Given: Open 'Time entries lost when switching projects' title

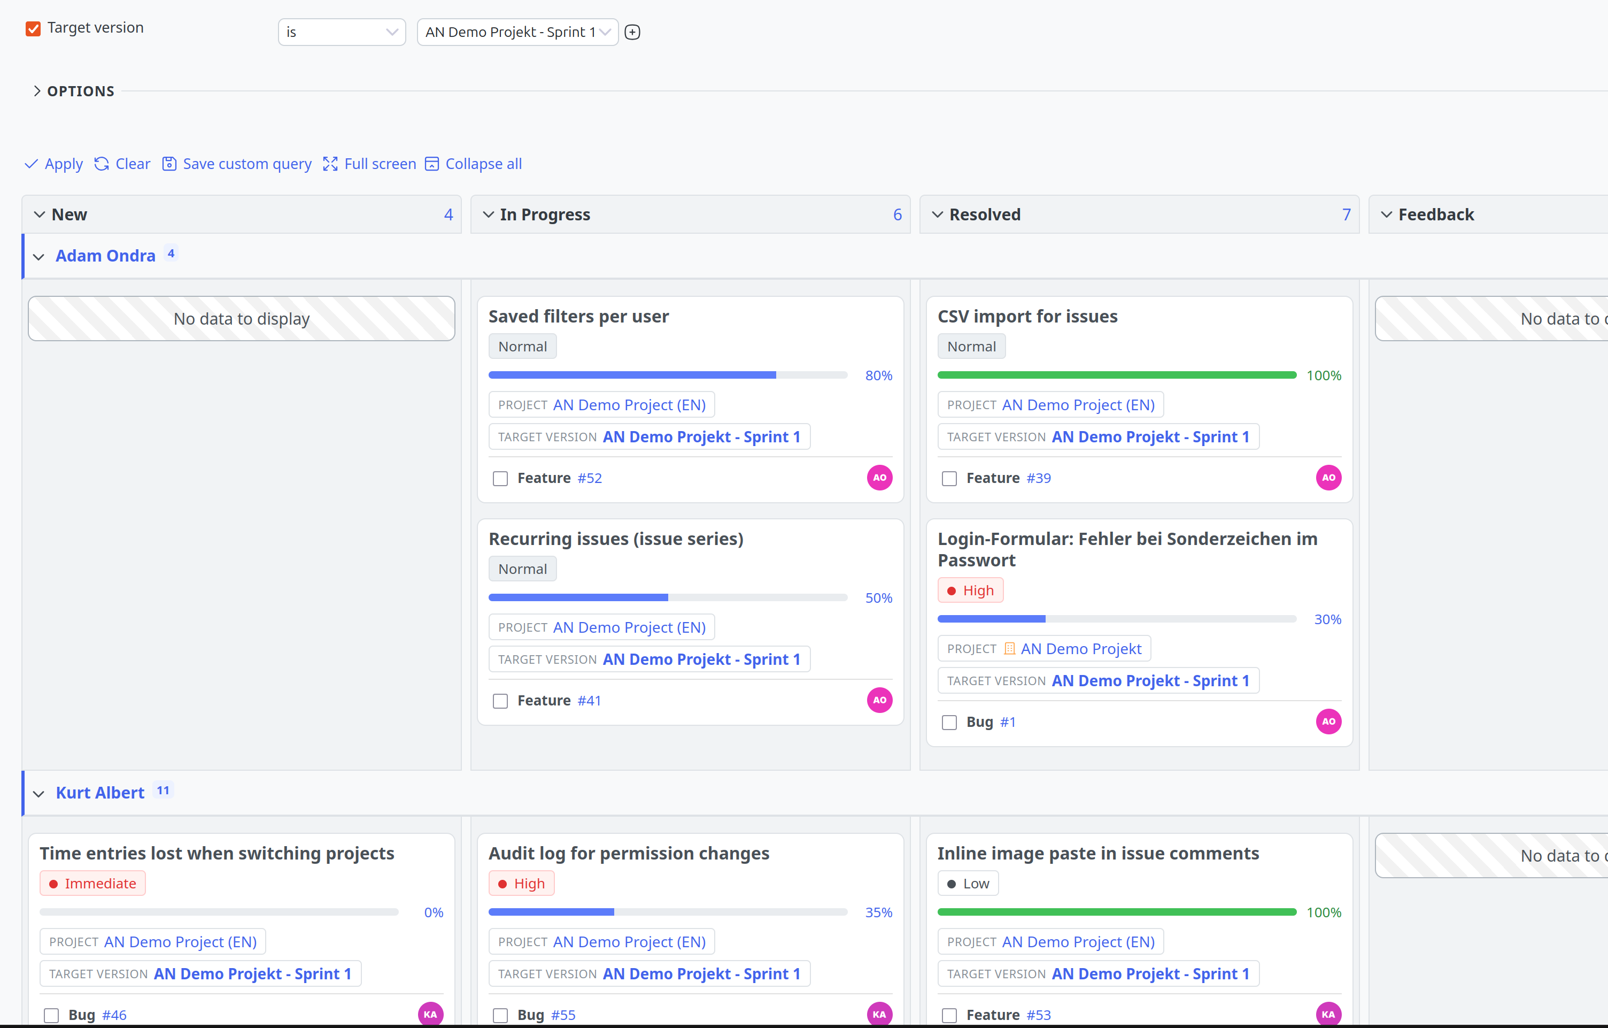Looking at the screenshot, I should (x=217, y=853).
